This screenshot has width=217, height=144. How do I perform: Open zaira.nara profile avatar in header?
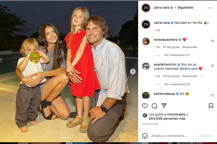click(x=146, y=8)
